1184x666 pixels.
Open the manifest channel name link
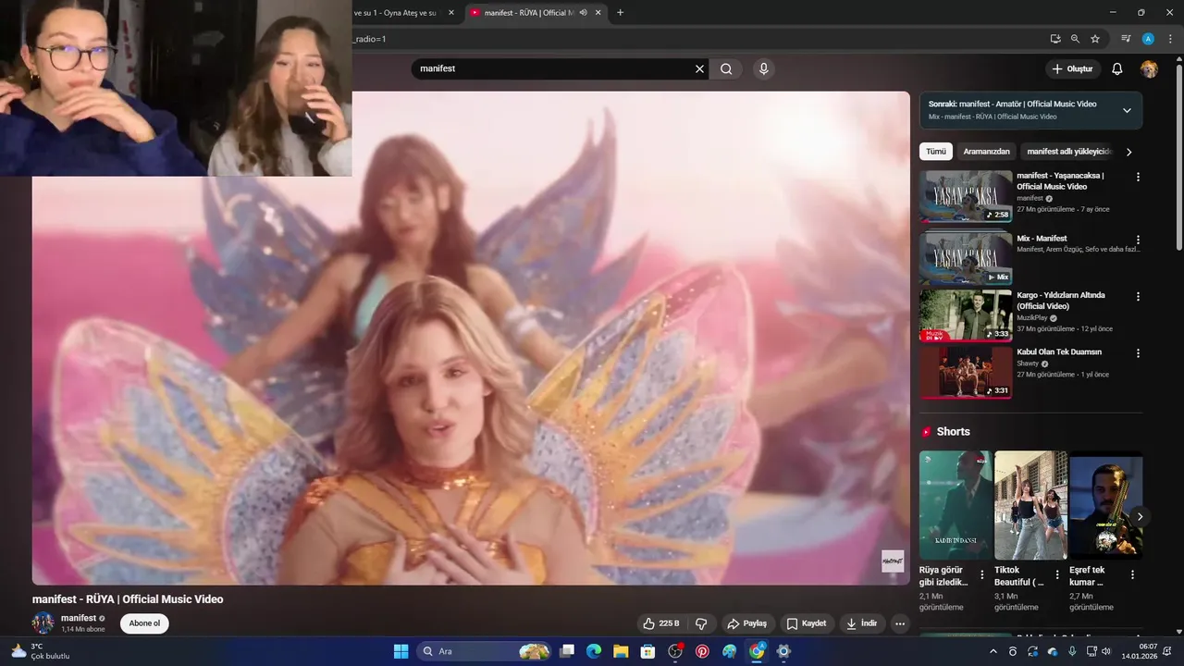79,618
